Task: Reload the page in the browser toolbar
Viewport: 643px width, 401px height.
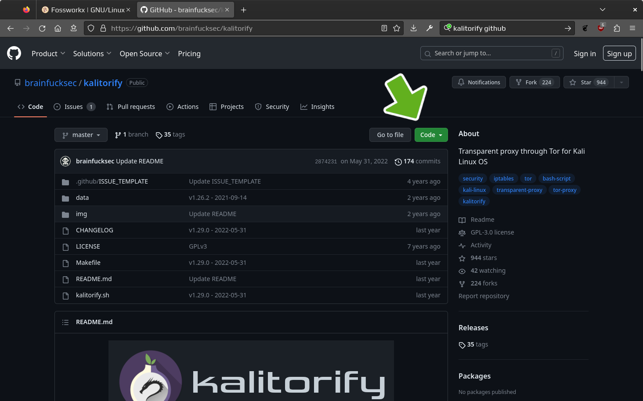Action: [x=42, y=28]
